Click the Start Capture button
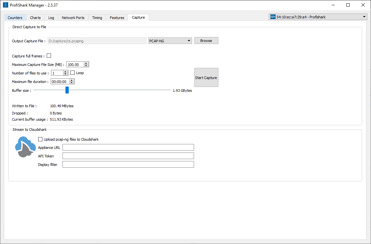The height and width of the screenshot is (244, 371). 206,77
